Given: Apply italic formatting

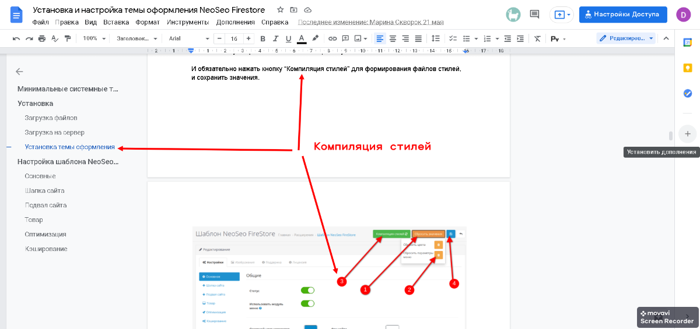Looking at the screenshot, I should [x=275, y=38].
